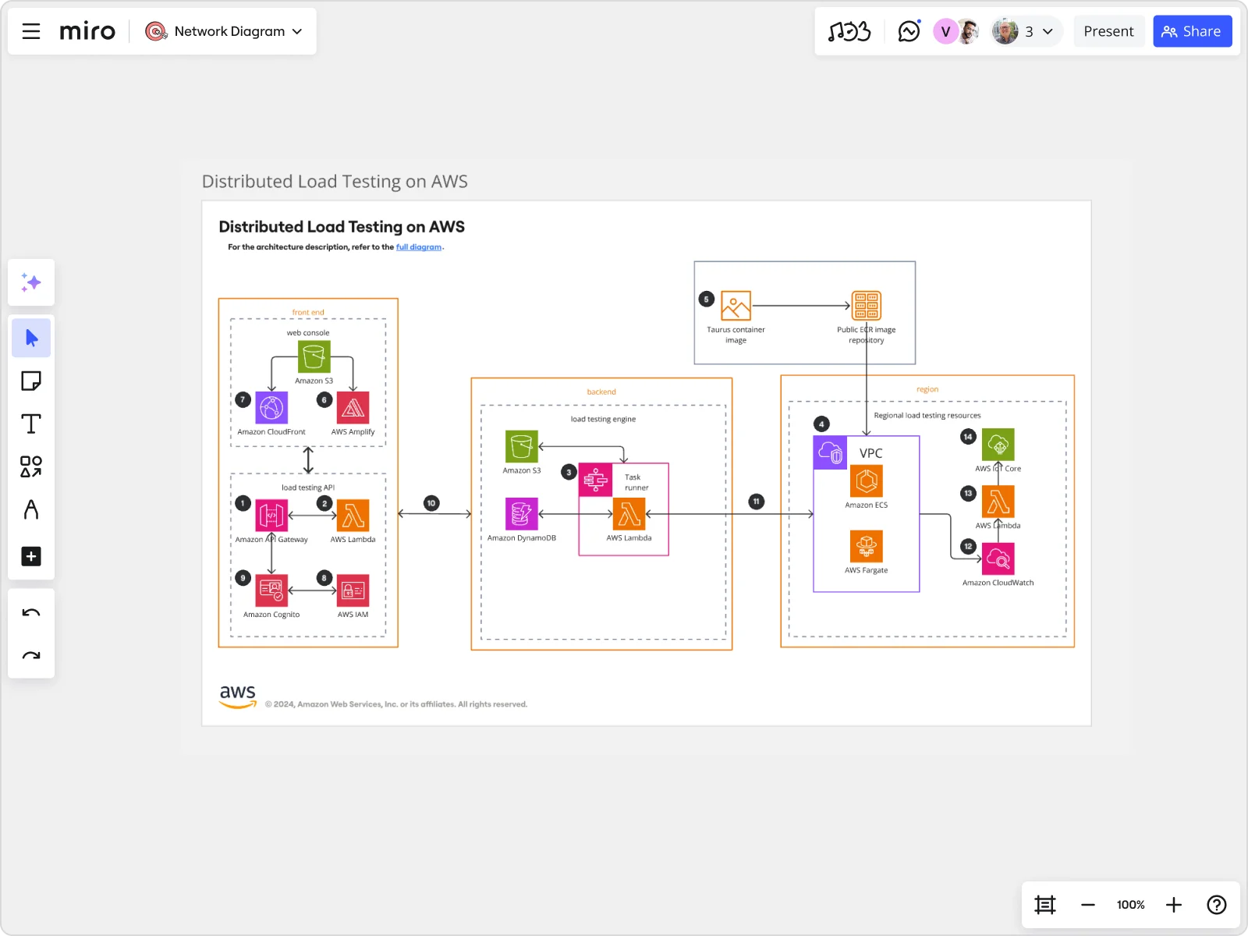1248x936 pixels.
Task: Select the AWS Lambda icon in load testing API
Action: coord(353,515)
